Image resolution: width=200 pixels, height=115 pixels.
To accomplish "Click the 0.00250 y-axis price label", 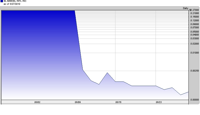I will (194, 71).
